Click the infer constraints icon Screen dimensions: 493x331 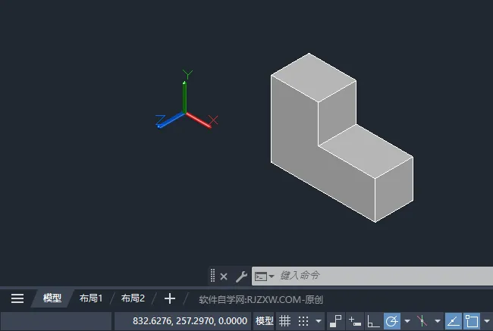point(336,321)
